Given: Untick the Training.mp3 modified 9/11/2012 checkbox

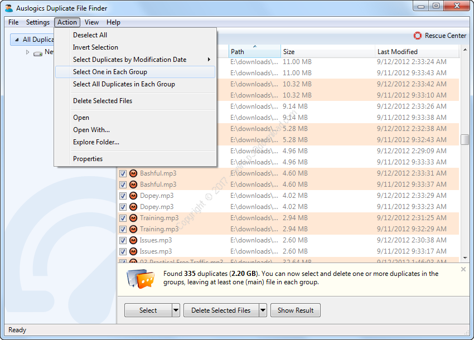Looking at the screenshot, I should tap(123, 229).
